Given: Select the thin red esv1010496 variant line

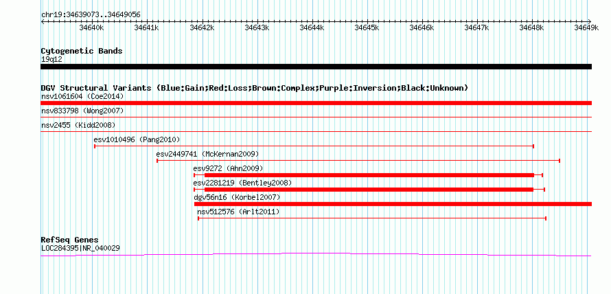Looking at the screenshot, I should [314, 146].
